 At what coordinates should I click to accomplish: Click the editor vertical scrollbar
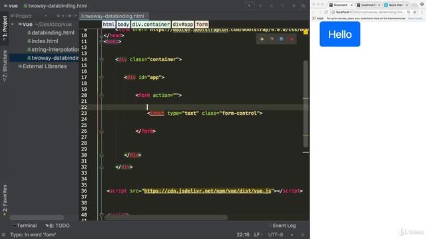click(306, 104)
